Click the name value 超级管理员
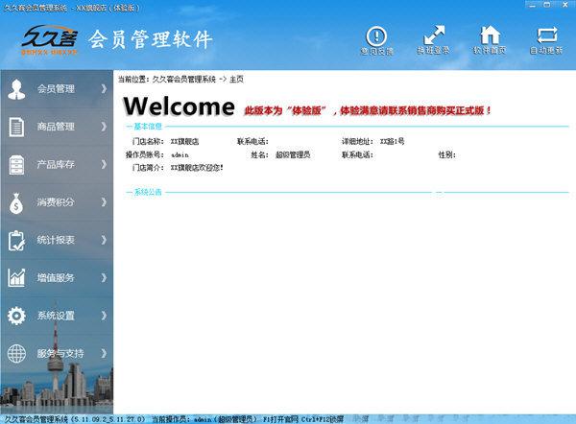This screenshot has width=576, height=424. [x=293, y=154]
